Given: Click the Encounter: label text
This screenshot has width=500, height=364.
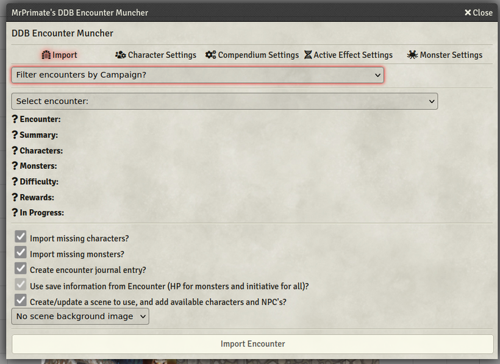Looking at the screenshot, I should tap(40, 120).
